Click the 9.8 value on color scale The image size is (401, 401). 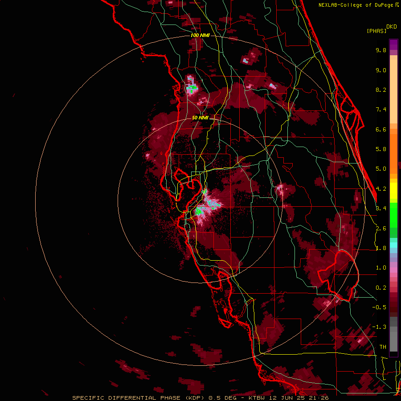[x=381, y=50]
